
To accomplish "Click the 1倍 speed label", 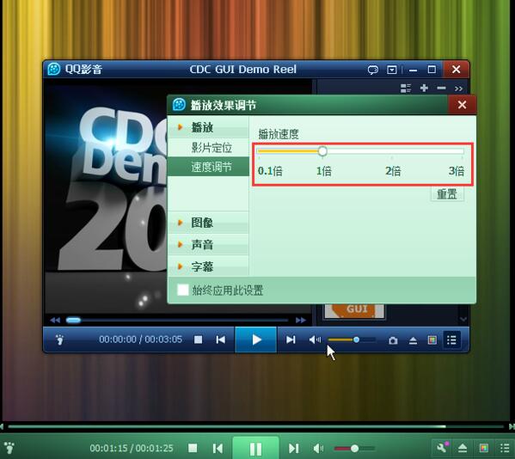I will point(324,171).
